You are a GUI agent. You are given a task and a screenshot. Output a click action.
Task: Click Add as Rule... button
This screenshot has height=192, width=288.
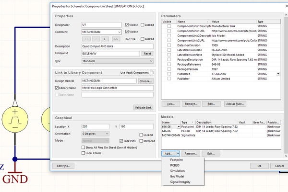235,104
